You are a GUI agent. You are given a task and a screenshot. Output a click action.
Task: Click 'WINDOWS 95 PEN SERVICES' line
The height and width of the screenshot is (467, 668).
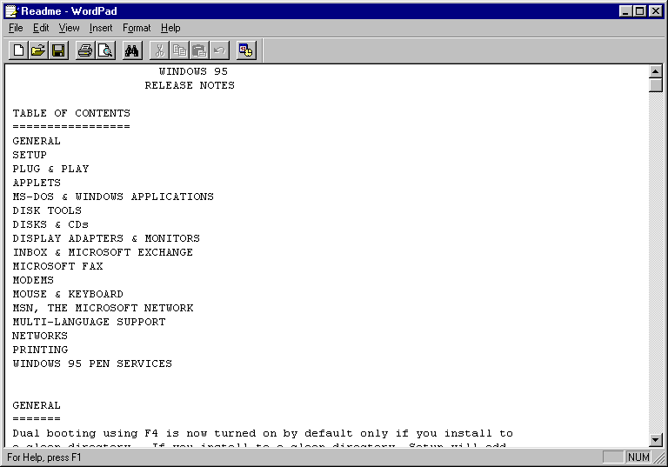(92, 364)
